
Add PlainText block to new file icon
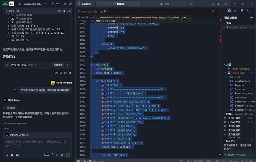(x=69, y=11)
